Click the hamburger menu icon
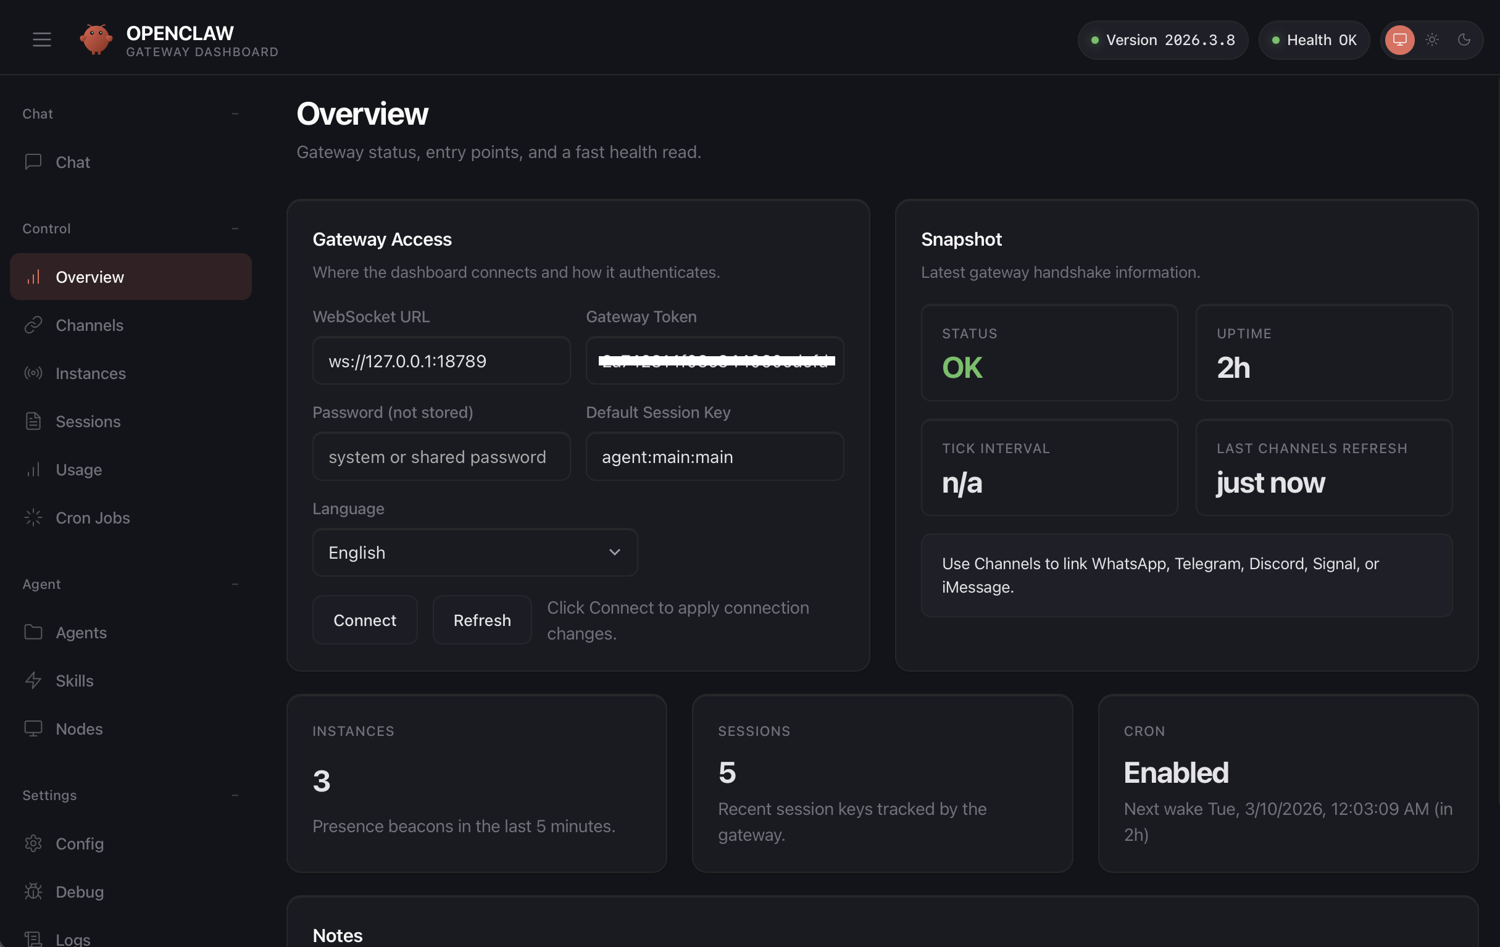This screenshot has width=1500, height=947. (42, 40)
